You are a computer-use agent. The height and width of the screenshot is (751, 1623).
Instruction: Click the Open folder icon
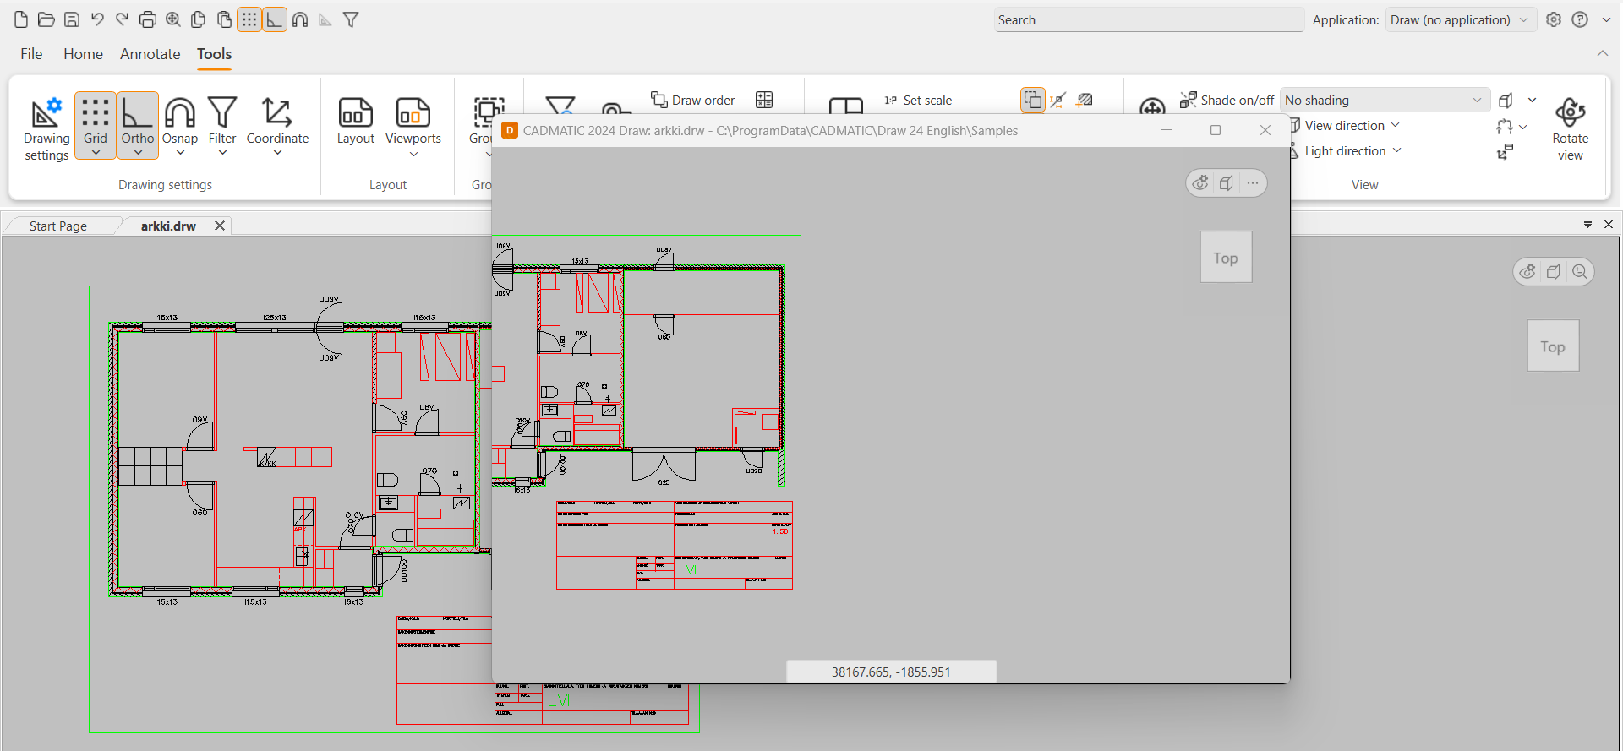[46, 19]
